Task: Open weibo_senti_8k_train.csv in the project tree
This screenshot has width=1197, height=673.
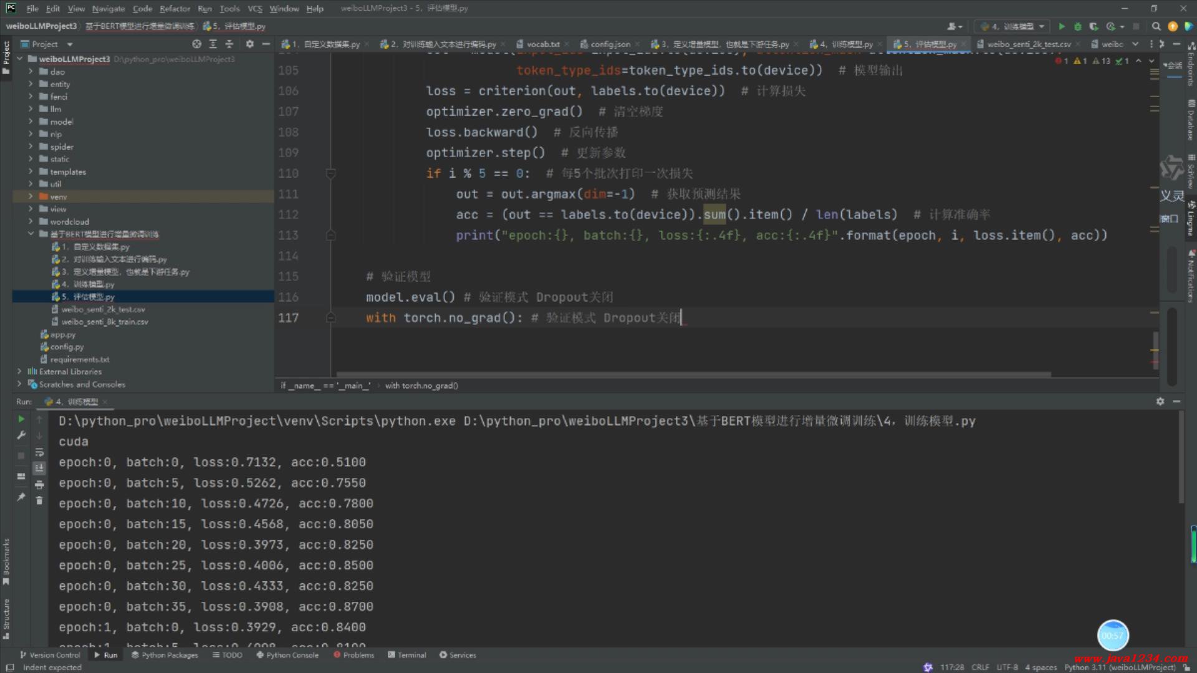Action: click(104, 322)
